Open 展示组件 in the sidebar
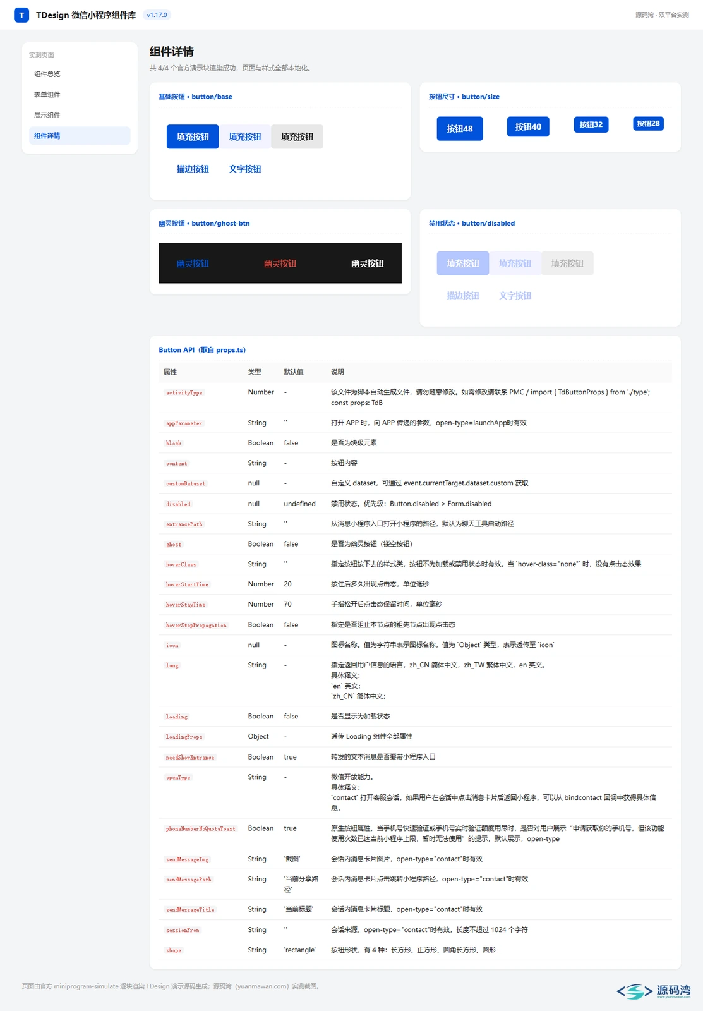The image size is (703, 1011). coord(80,115)
